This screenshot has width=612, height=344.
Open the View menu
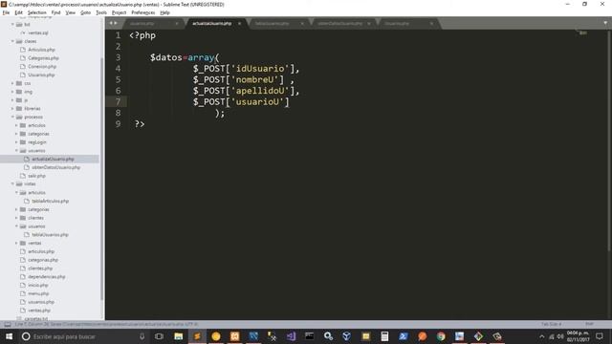coord(70,12)
